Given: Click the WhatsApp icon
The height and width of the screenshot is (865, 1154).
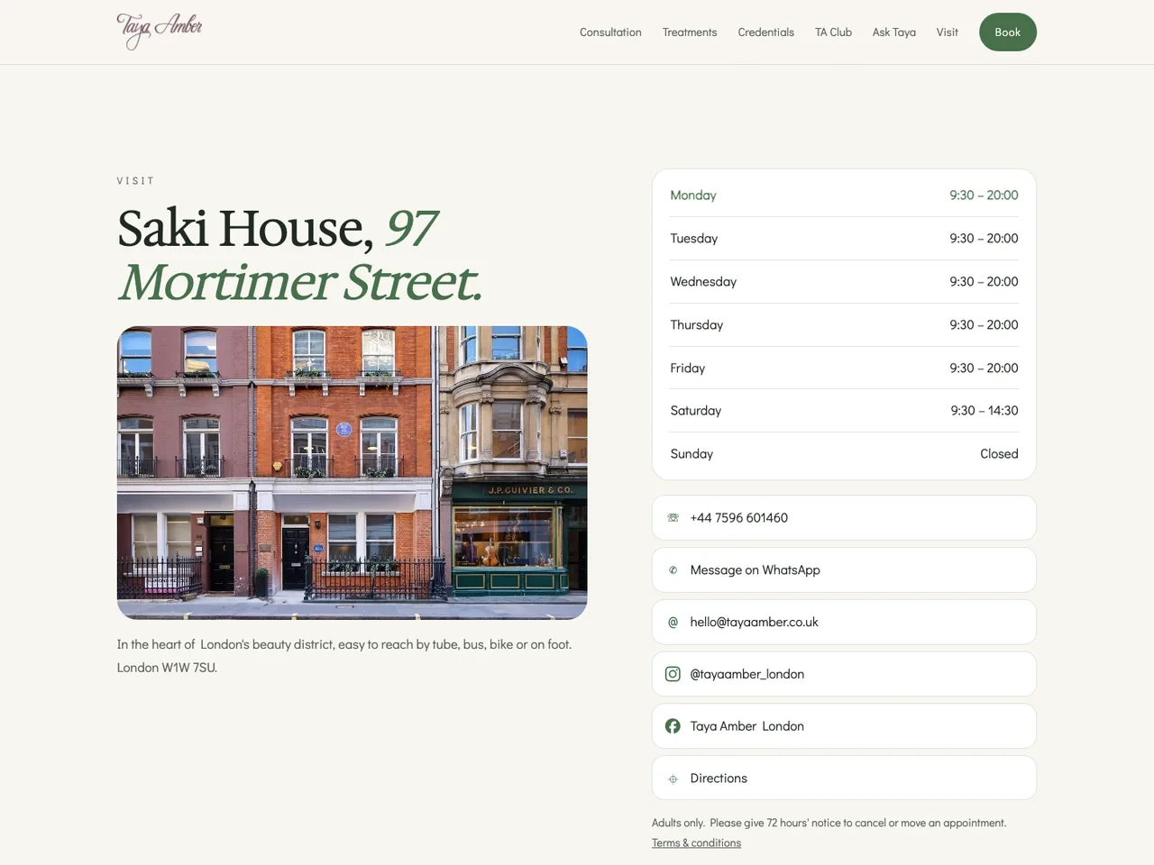Looking at the screenshot, I should pyautogui.click(x=673, y=570).
